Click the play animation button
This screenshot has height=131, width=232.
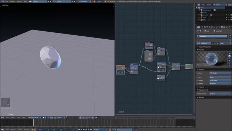[x=86, y=130]
